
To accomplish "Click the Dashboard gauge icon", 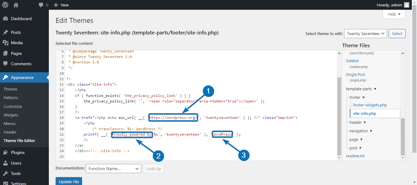I will click(x=5, y=19).
